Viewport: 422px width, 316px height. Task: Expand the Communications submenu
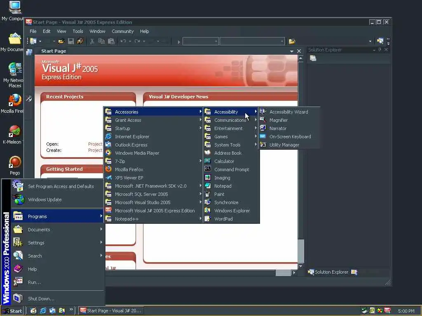pyautogui.click(x=231, y=120)
